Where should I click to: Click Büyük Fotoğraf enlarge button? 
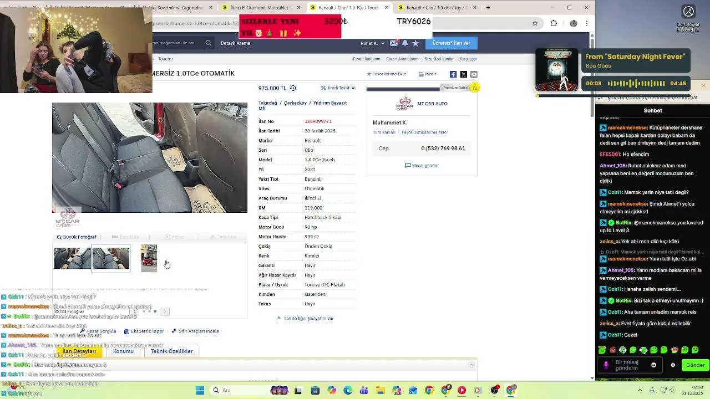click(x=77, y=237)
